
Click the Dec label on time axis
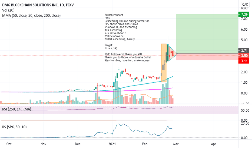(x=78, y=144)
